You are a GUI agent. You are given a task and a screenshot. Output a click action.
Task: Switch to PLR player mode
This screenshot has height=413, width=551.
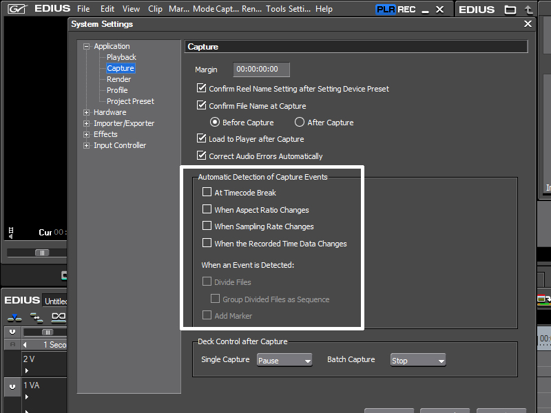[x=386, y=9]
